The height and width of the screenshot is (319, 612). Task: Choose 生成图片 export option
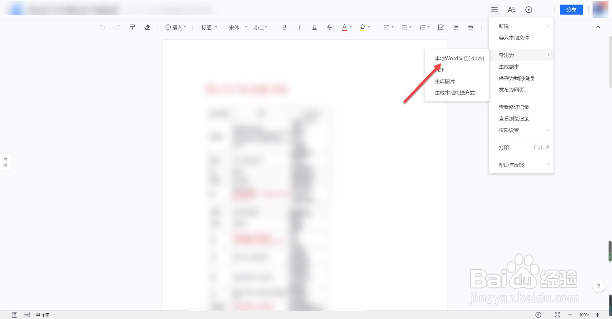(457, 81)
